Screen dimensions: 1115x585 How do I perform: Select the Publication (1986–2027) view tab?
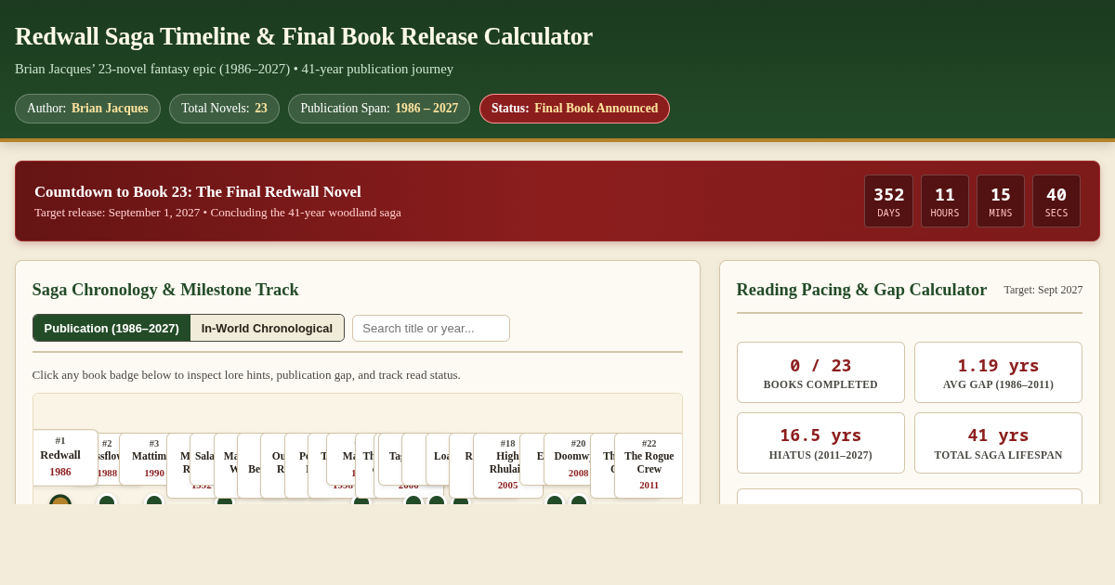(x=111, y=328)
